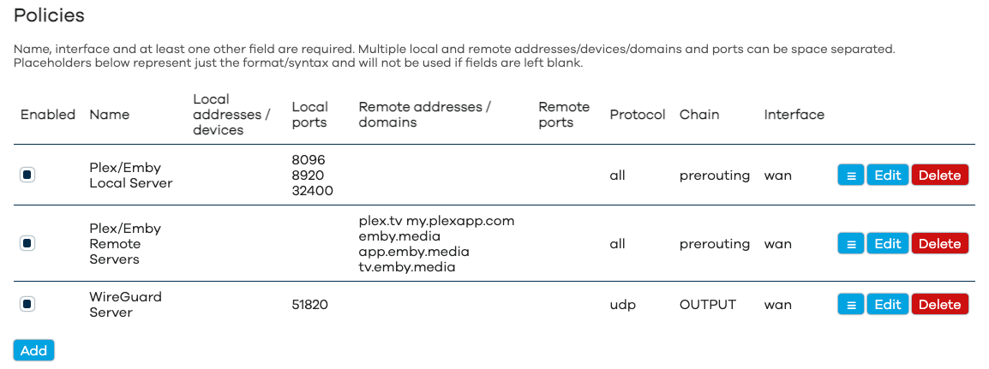The width and height of the screenshot is (989, 369).
Task: Delete the Plex/Emby Remote Servers policy
Action: (x=939, y=244)
